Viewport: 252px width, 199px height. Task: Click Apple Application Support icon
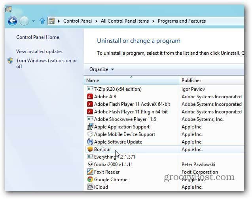click(x=90, y=126)
